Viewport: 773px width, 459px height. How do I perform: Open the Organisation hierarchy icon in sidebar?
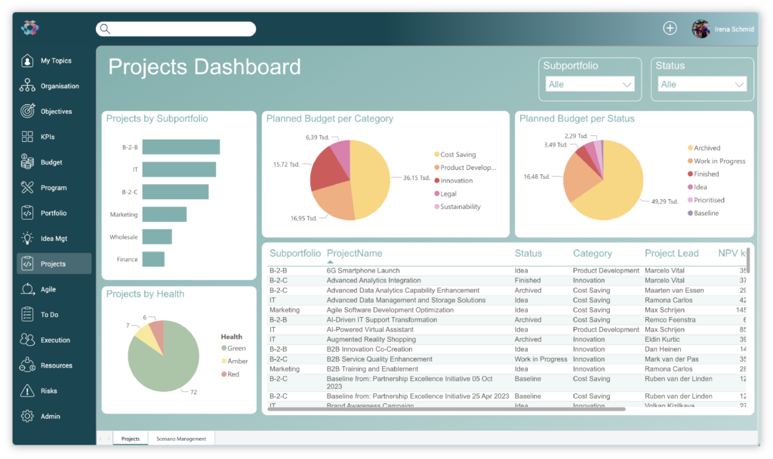[x=27, y=86]
